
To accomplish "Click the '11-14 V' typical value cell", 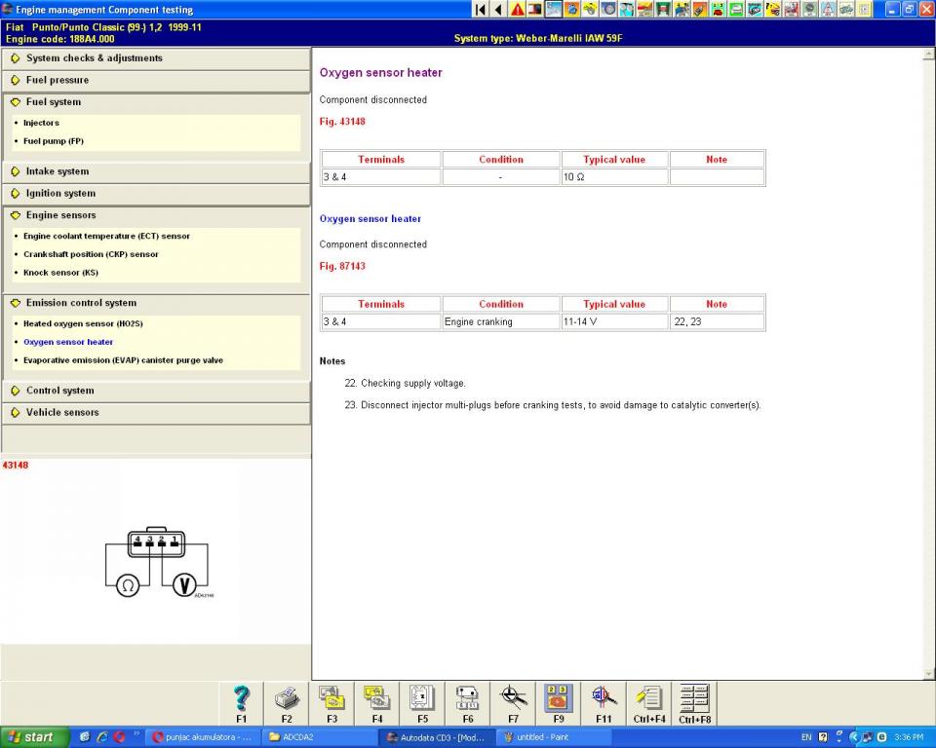I will point(614,321).
